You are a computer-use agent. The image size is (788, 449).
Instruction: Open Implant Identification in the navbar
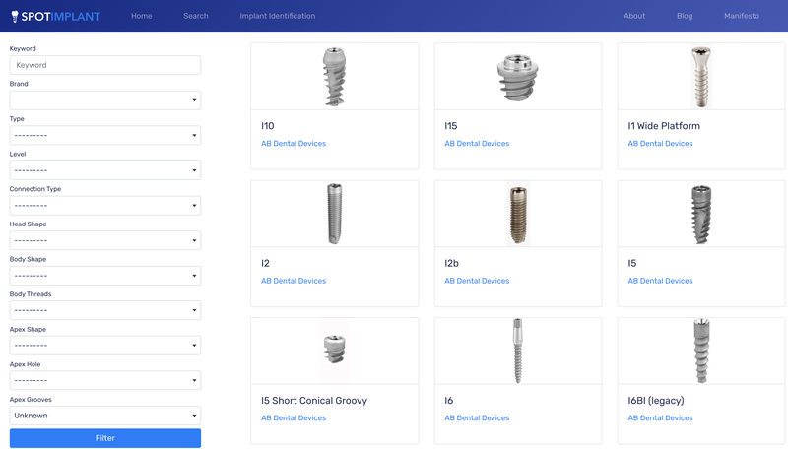click(x=278, y=16)
